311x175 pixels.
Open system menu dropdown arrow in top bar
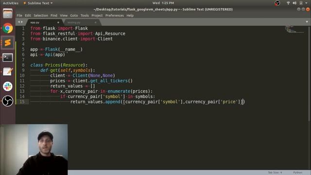(x=306, y=3)
